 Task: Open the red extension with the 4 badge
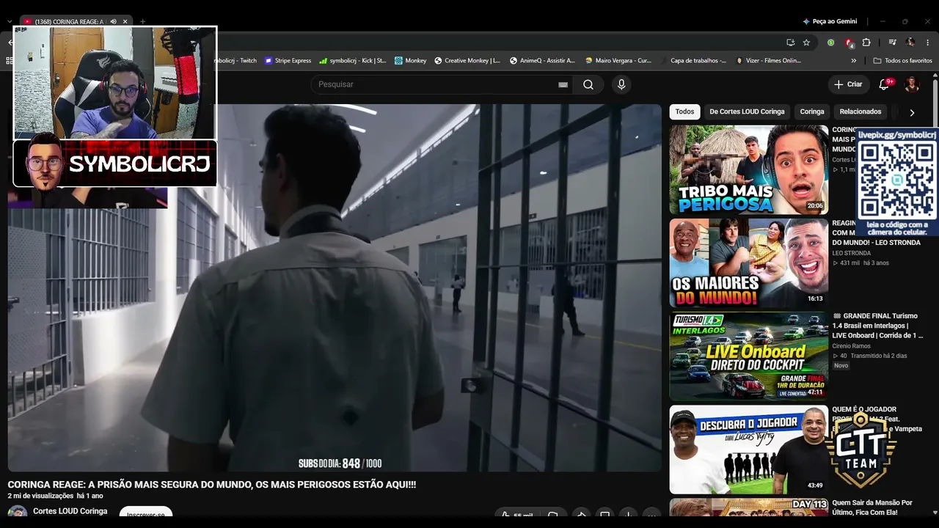[x=849, y=43]
